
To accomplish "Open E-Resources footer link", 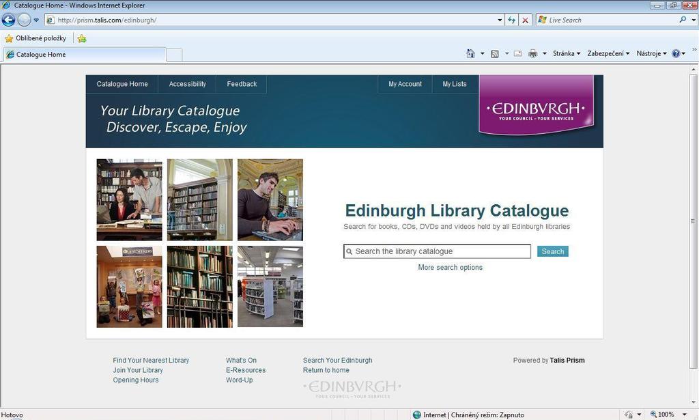I will [246, 370].
